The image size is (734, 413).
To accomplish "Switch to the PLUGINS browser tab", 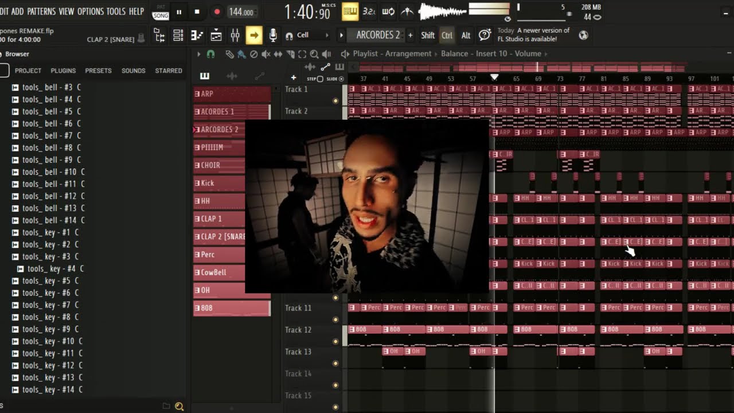I will pyautogui.click(x=63, y=71).
